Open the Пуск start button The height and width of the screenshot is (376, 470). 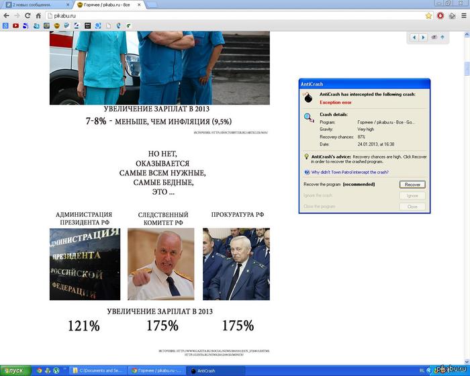(x=13, y=370)
